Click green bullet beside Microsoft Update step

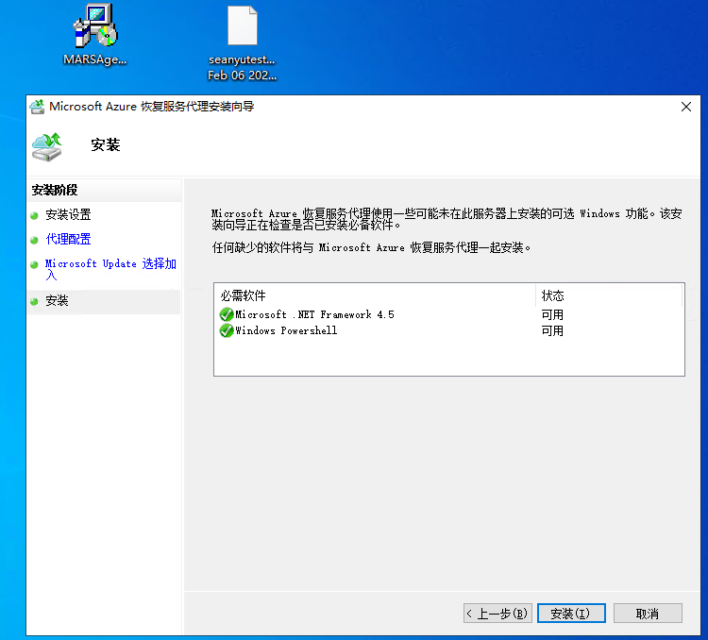(34, 264)
